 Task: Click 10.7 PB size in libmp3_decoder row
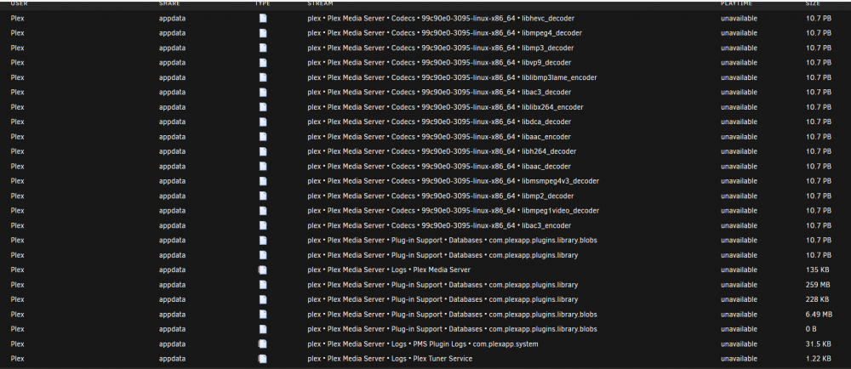tap(819, 48)
